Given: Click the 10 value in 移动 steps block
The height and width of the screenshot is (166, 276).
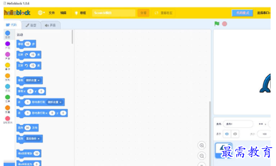Looking at the screenshot, I should click(x=28, y=44).
